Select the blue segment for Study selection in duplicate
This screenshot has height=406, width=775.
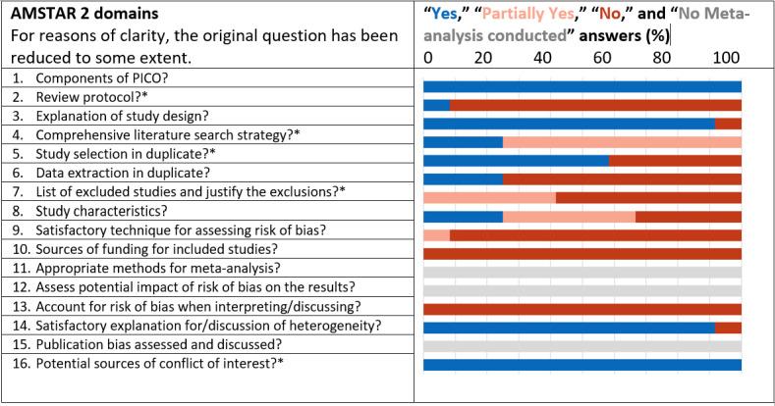pyautogui.click(x=516, y=161)
